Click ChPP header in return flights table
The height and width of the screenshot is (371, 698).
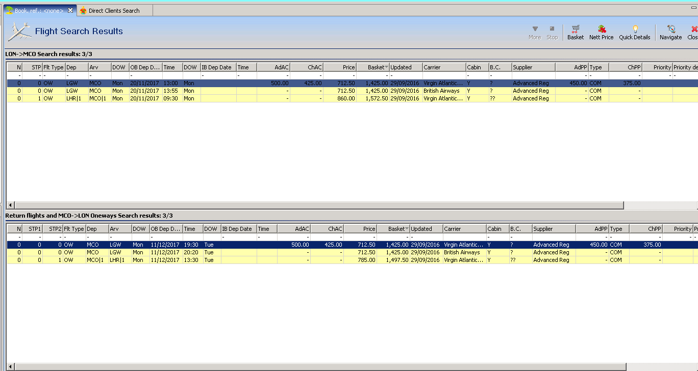click(645, 229)
